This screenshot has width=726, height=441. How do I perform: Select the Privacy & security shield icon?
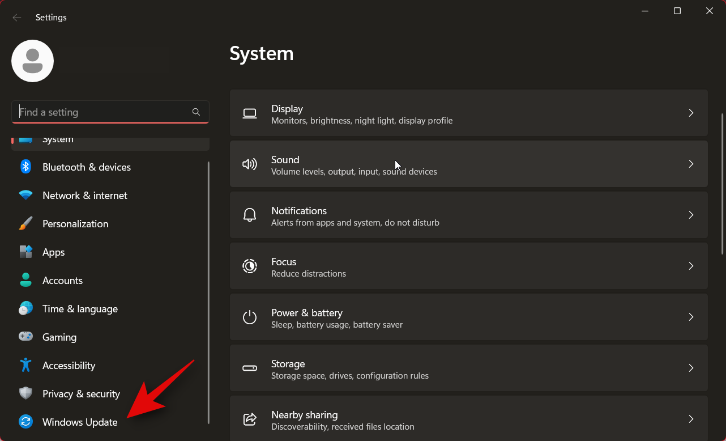25,393
